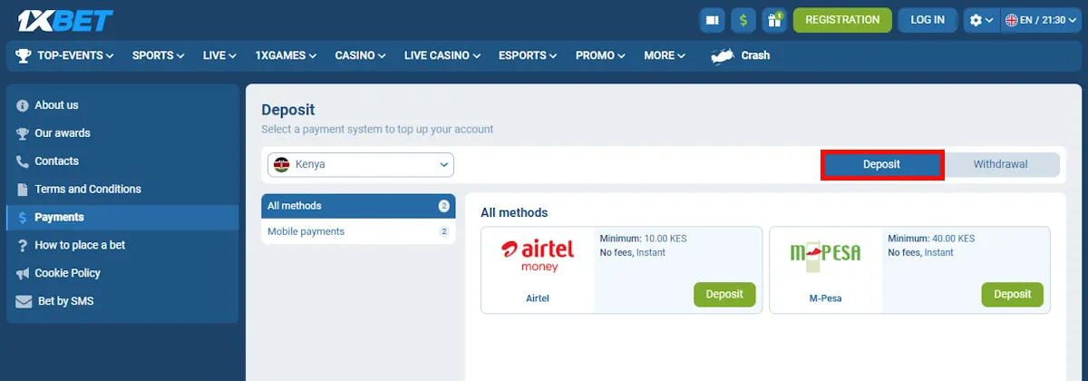Click the Crash game plane icon

click(x=722, y=56)
